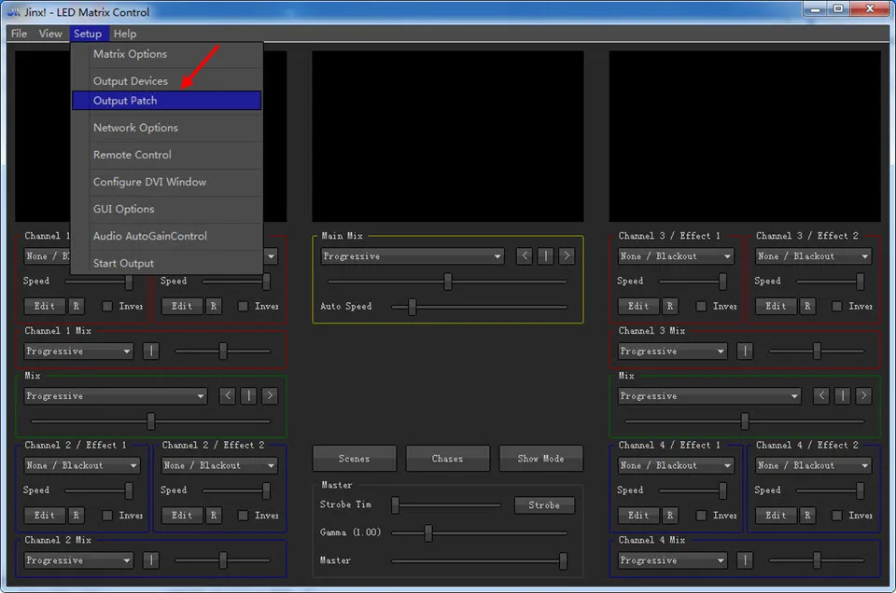
Task: Click the left Mix previous arrow button
Action: [x=228, y=395]
